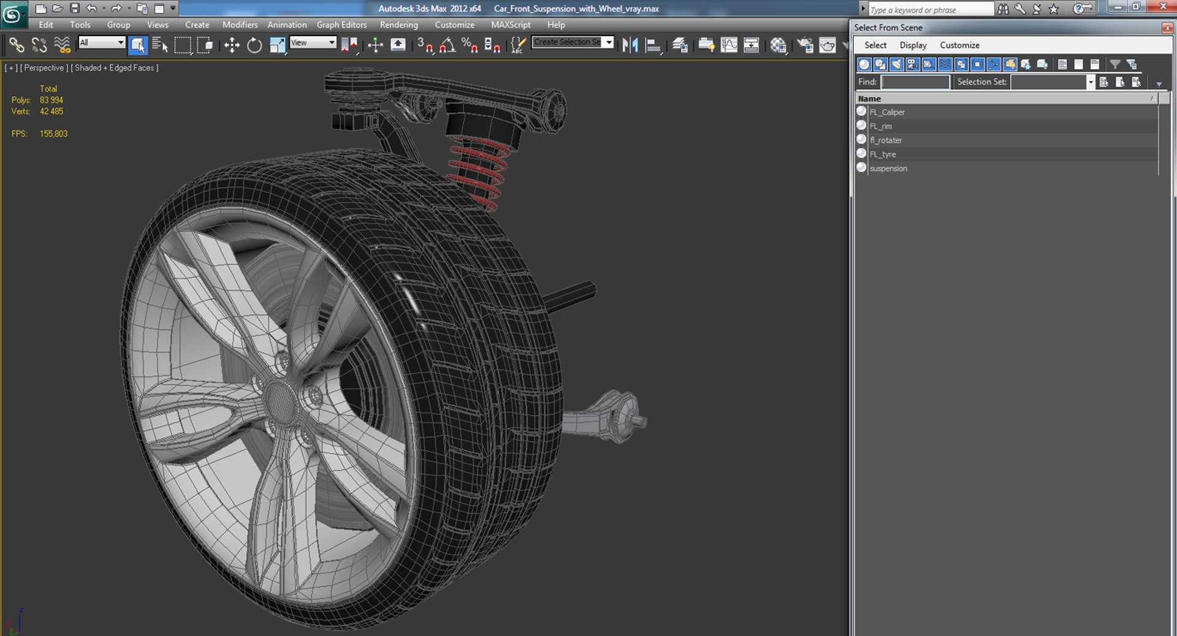Image resolution: width=1177 pixels, height=636 pixels.
Task: Open the All selection filter dropdown
Action: tap(102, 42)
